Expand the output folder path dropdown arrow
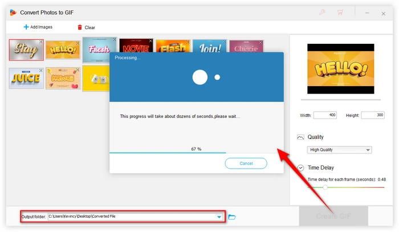The height and width of the screenshot is (232, 399). tap(219, 217)
